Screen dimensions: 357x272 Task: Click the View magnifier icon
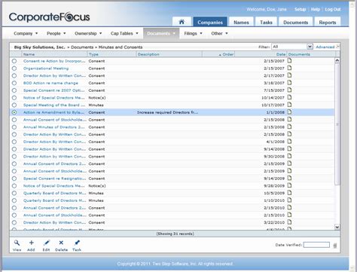[17, 243]
